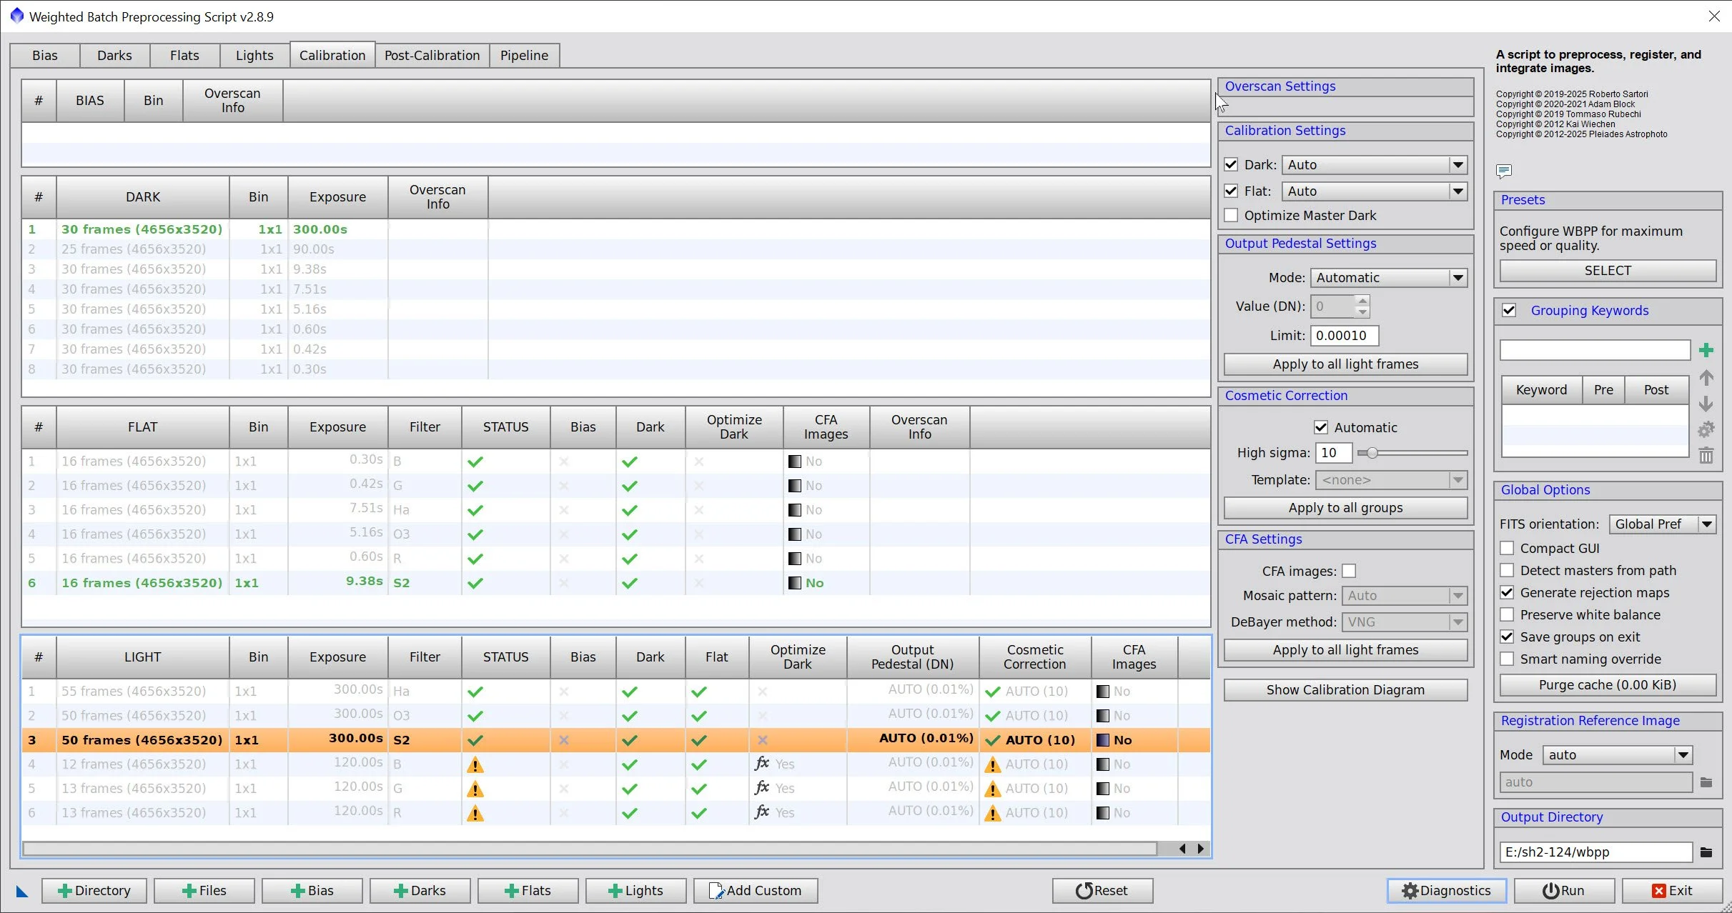Click the trash delete keyword icon
1732x913 pixels.
(x=1706, y=456)
